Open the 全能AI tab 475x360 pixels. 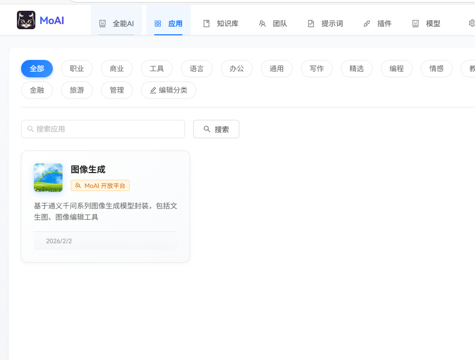(116, 23)
